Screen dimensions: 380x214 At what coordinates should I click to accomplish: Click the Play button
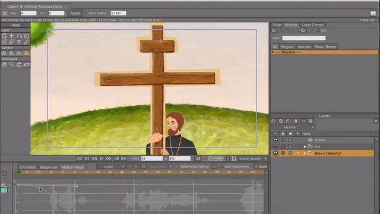pyautogui.click(x=102, y=159)
